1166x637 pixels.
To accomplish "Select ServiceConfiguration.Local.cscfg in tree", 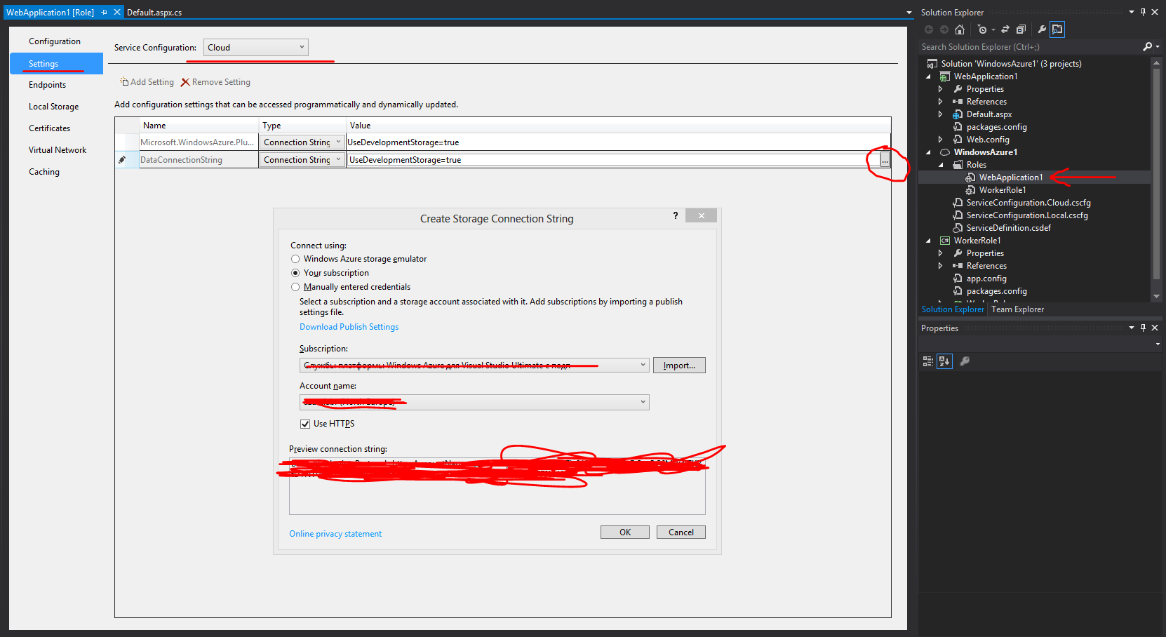I will 1027,215.
